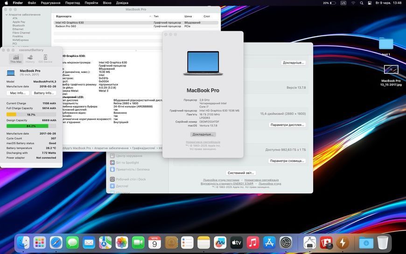The height and width of the screenshot is (254, 406).
Task: Open Control Center in menu bar
Action: click(x=370, y=3)
